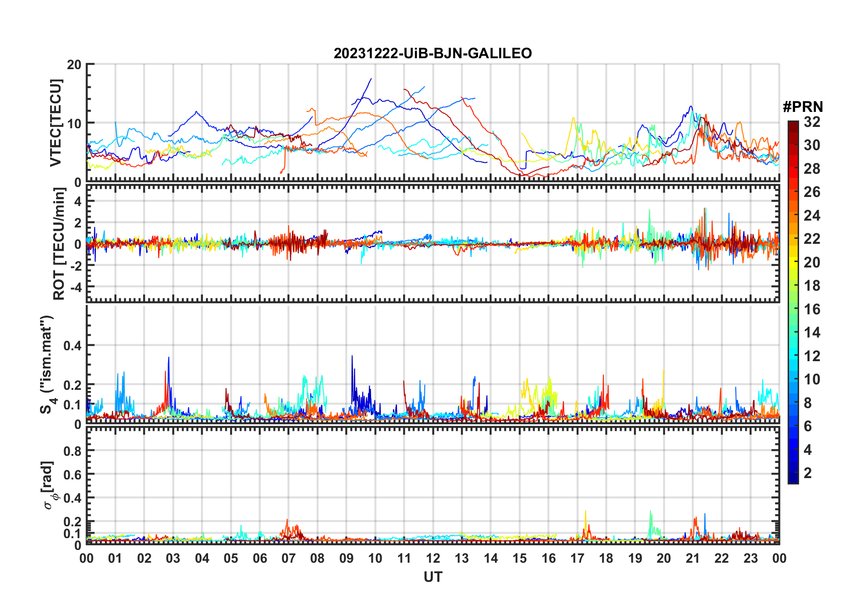866x605 pixels.
Task: Click the x-axis tick label 06
Action: coord(260,558)
